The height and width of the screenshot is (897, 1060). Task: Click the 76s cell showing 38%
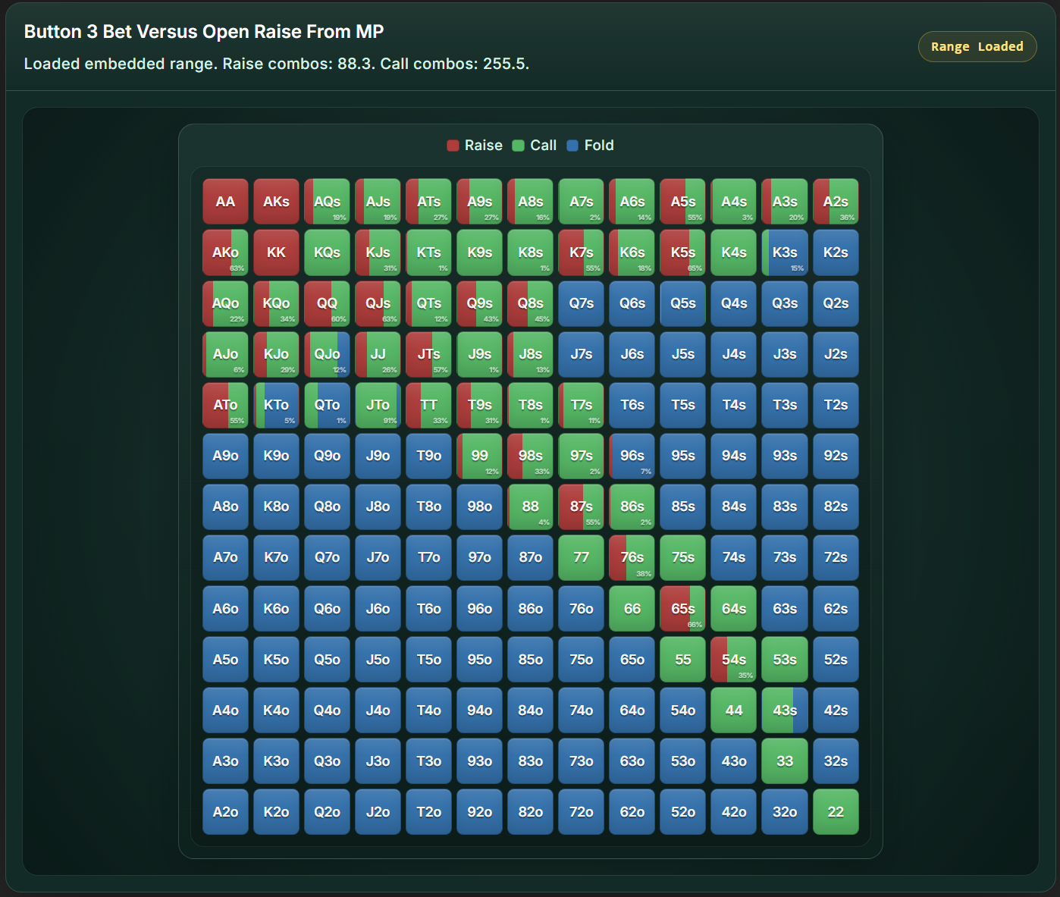(x=632, y=557)
